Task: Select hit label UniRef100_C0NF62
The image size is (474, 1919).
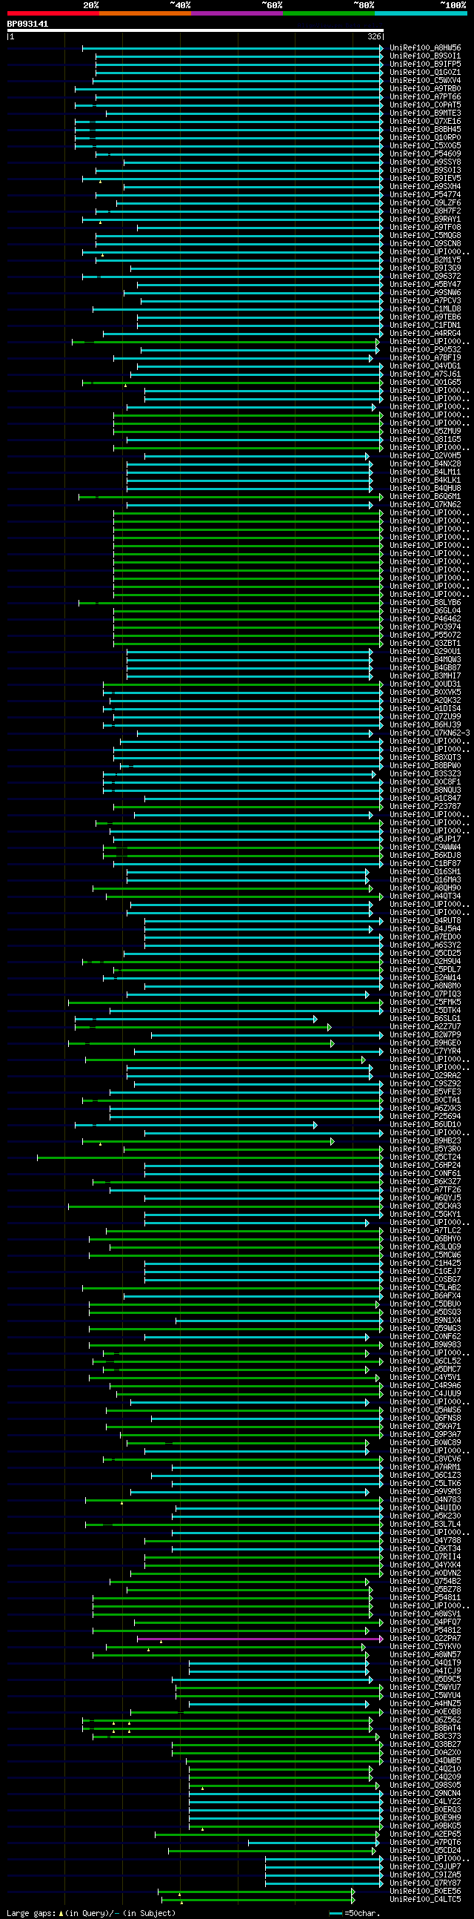Action: (425, 1337)
